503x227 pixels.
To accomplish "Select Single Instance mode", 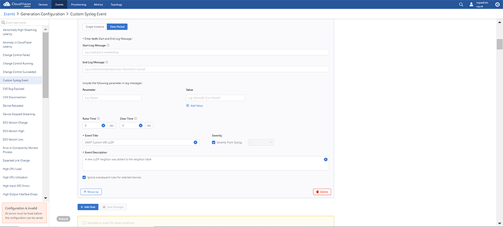I will [95, 27].
